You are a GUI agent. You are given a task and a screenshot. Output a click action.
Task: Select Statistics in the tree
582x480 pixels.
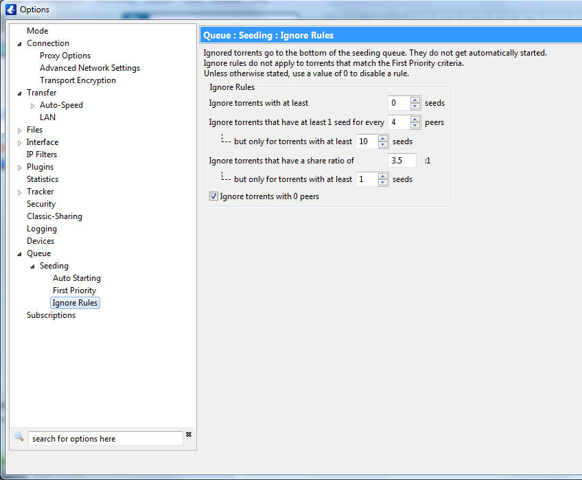43,179
